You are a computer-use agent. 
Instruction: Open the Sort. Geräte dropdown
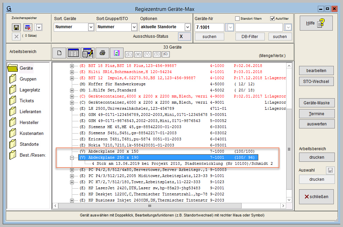click(x=91, y=27)
